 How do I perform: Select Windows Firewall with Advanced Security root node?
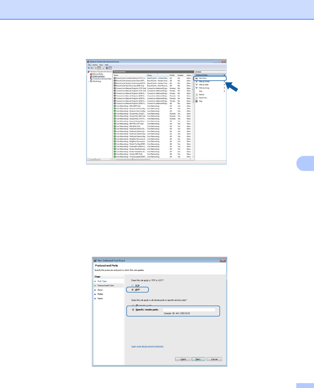tap(101, 72)
